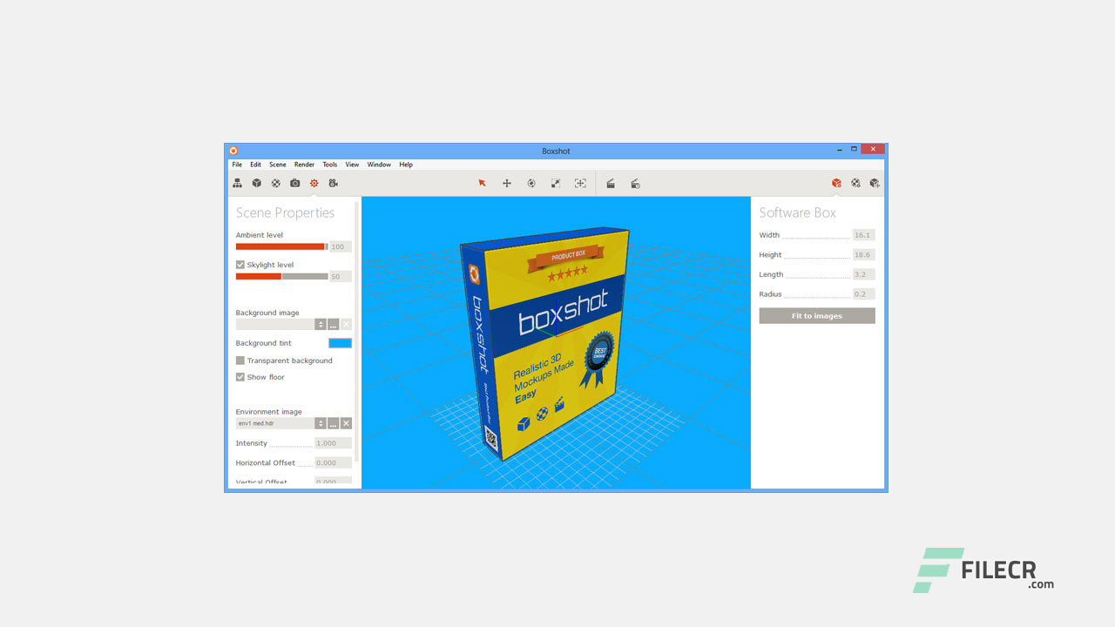Browse for an Environment image with ... button

coord(334,423)
